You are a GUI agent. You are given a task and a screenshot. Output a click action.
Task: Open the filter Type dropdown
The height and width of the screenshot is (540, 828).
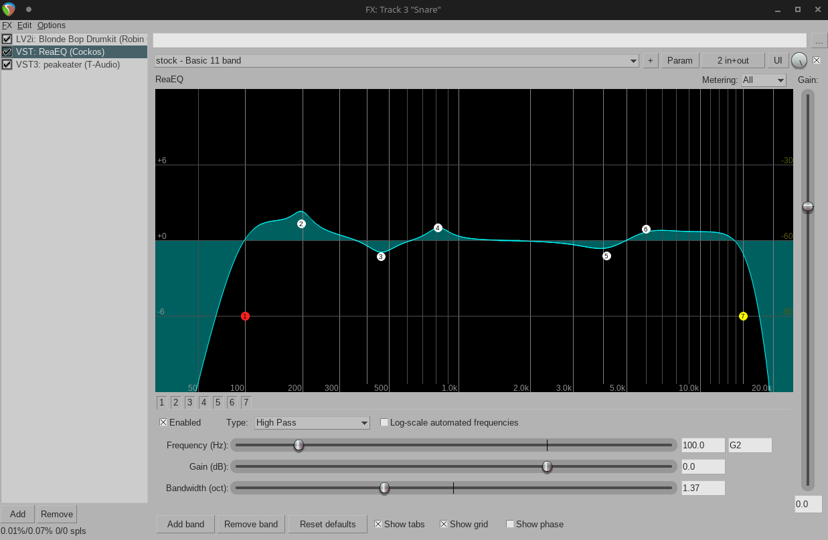[x=312, y=422]
